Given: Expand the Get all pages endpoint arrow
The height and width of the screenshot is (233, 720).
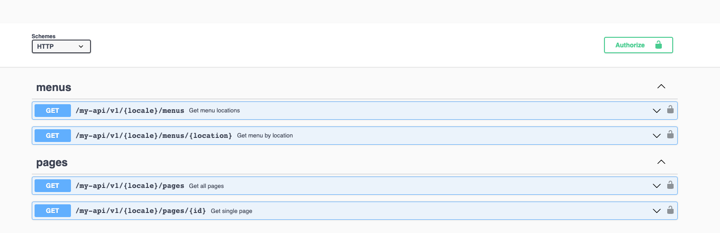Looking at the screenshot, I should click(x=656, y=186).
